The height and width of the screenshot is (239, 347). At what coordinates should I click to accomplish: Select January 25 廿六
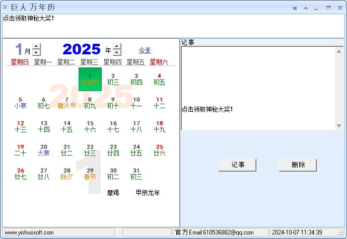pyautogui.click(x=159, y=150)
